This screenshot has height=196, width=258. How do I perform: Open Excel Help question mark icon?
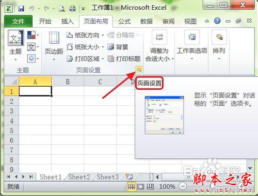217,21
